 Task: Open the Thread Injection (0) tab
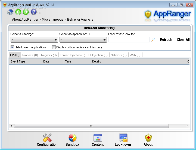tap(73, 55)
